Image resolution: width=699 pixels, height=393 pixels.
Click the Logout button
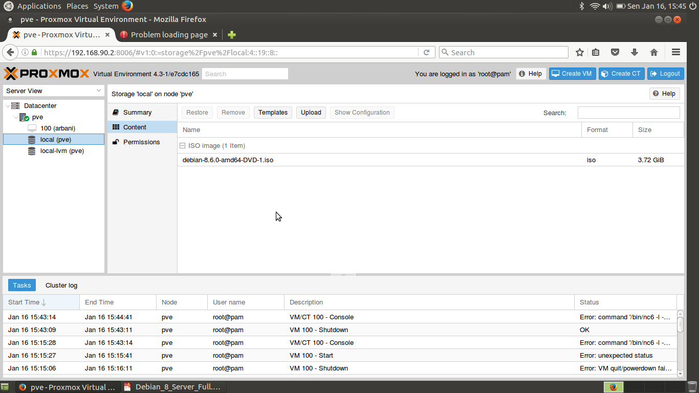click(x=665, y=74)
